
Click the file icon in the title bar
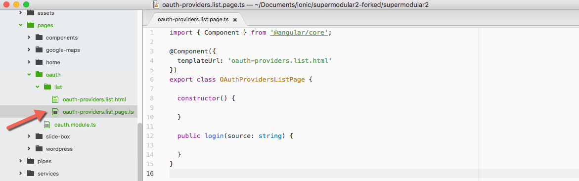click(x=156, y=5)
